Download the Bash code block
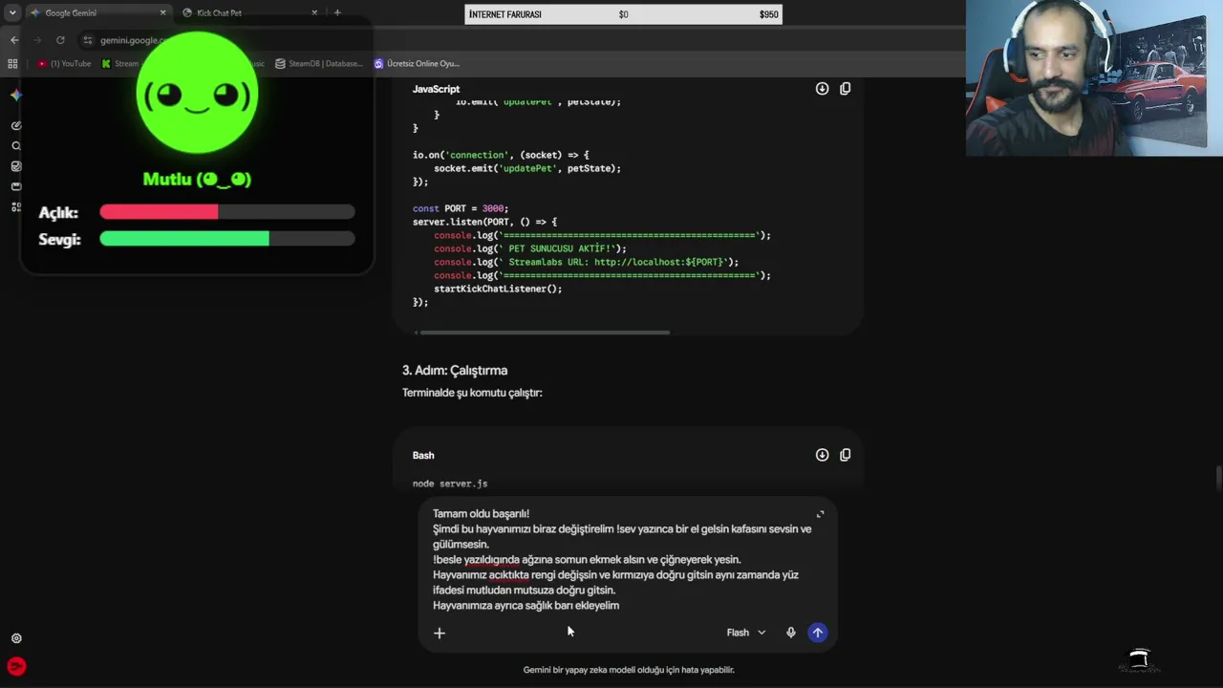Image resolution: width=1223 pixels, height=688 pixels. tap(822, 455)
